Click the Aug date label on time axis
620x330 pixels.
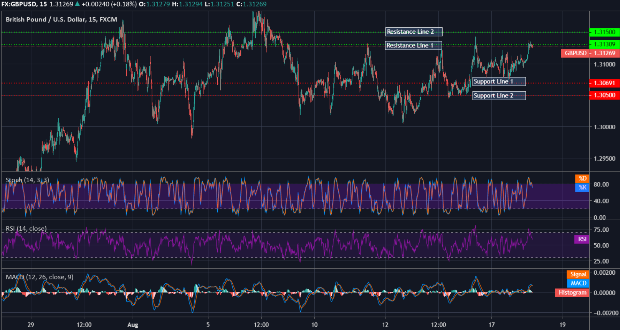coord(133,325)
